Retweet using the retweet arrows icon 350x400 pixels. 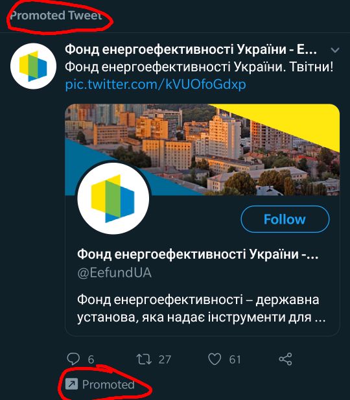click(144, 359)
